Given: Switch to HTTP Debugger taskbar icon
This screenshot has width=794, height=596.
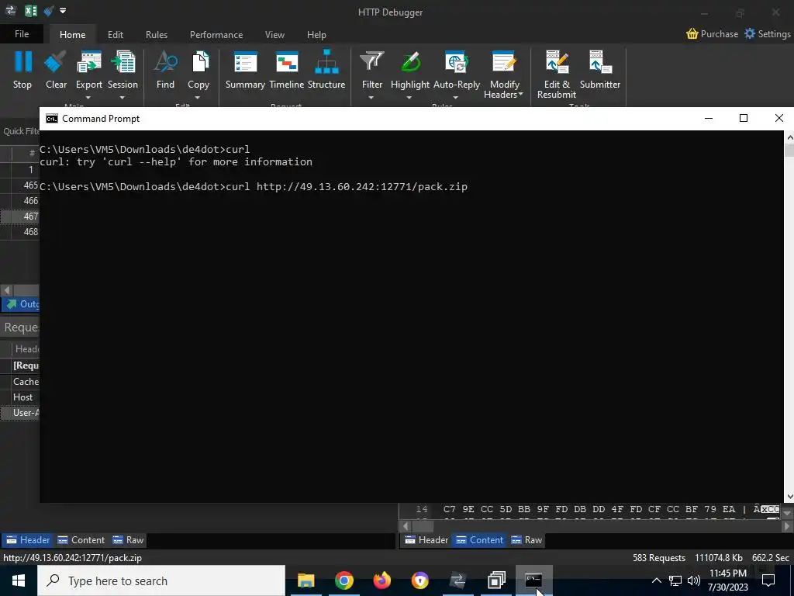Looking at the screenshot, I should (x=457, y=580).
